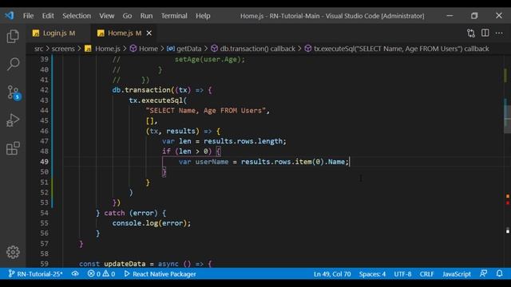Click the Home symbol breadcrumb
Image resolution: width=511 pixels, height=287 pixels.
tap(144, 49)
